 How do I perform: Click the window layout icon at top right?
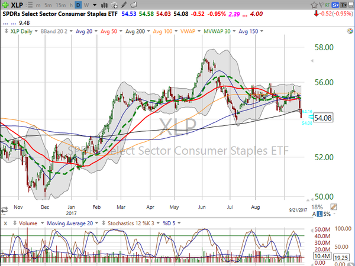coord(351,5)
